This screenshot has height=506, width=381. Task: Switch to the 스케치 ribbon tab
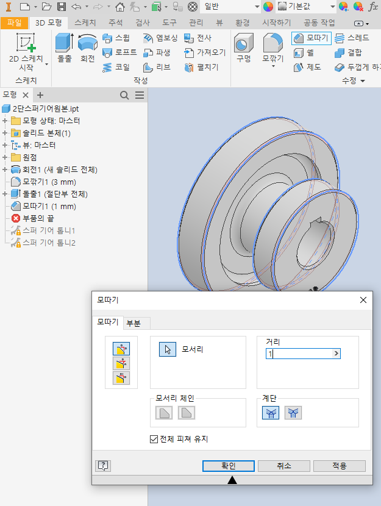pyautogui.click(x=85, y=23)
